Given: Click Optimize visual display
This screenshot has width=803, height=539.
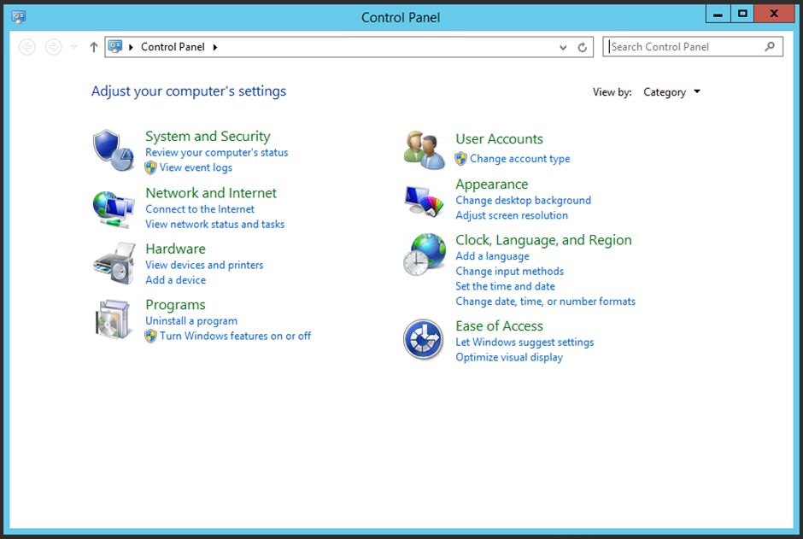Looking at the screenshot, I should [509, 357].
